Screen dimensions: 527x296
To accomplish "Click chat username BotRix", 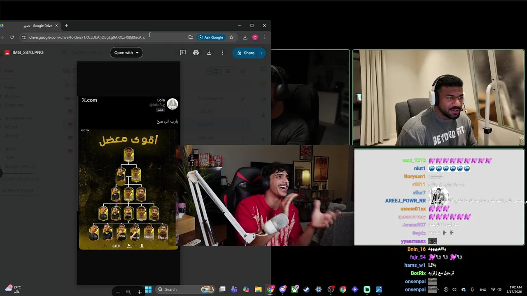I will tap(418, 273).
